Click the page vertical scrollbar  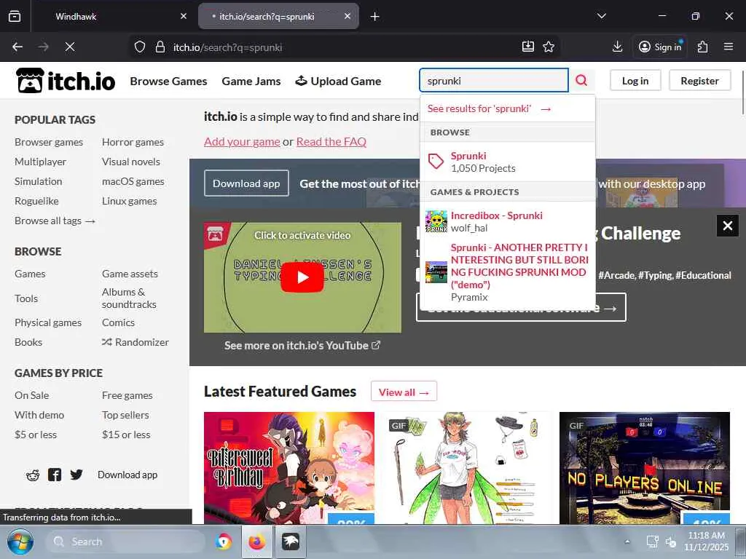742,92
